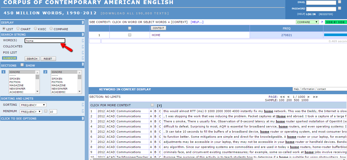Image resolution: width=347 pixels, height=160 pixels.
Task: Open the SORTING frequency dropdown
Action: click(x=33, y=105)
